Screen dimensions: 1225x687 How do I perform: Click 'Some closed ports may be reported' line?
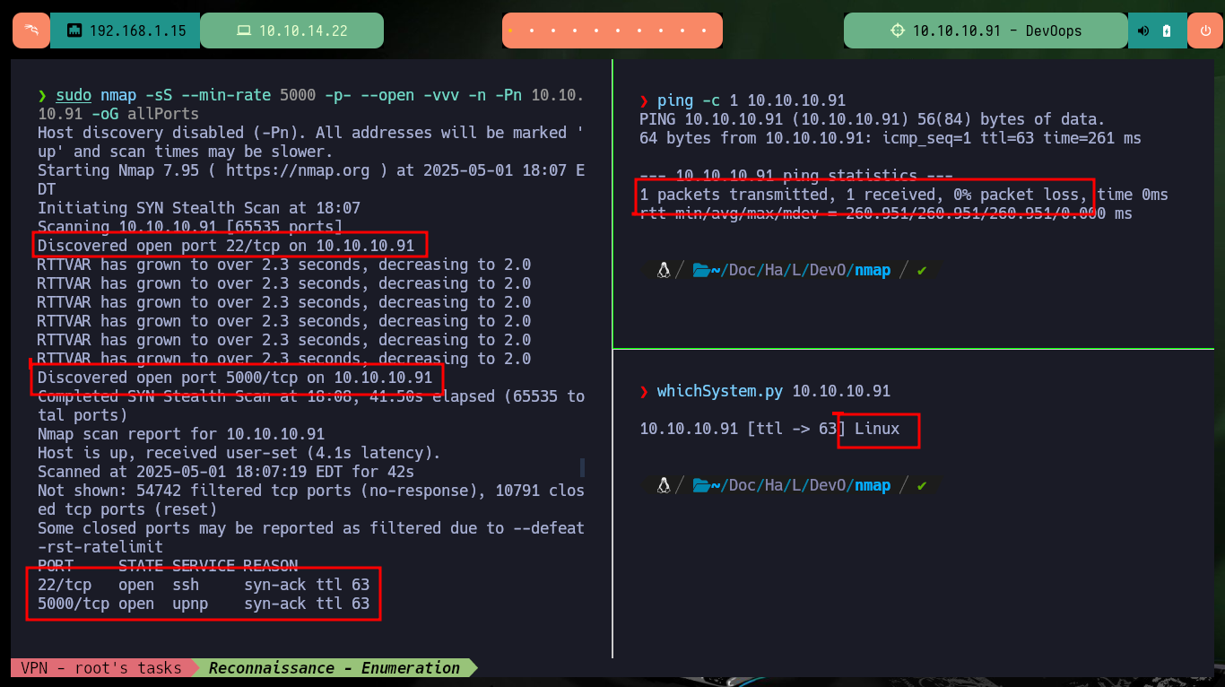[x=311, y=537]
